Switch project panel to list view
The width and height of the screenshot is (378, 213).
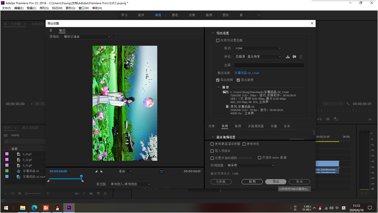13,193
